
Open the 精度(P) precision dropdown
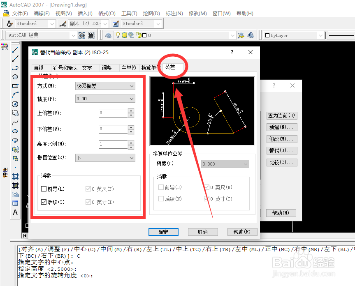point(105,99)
